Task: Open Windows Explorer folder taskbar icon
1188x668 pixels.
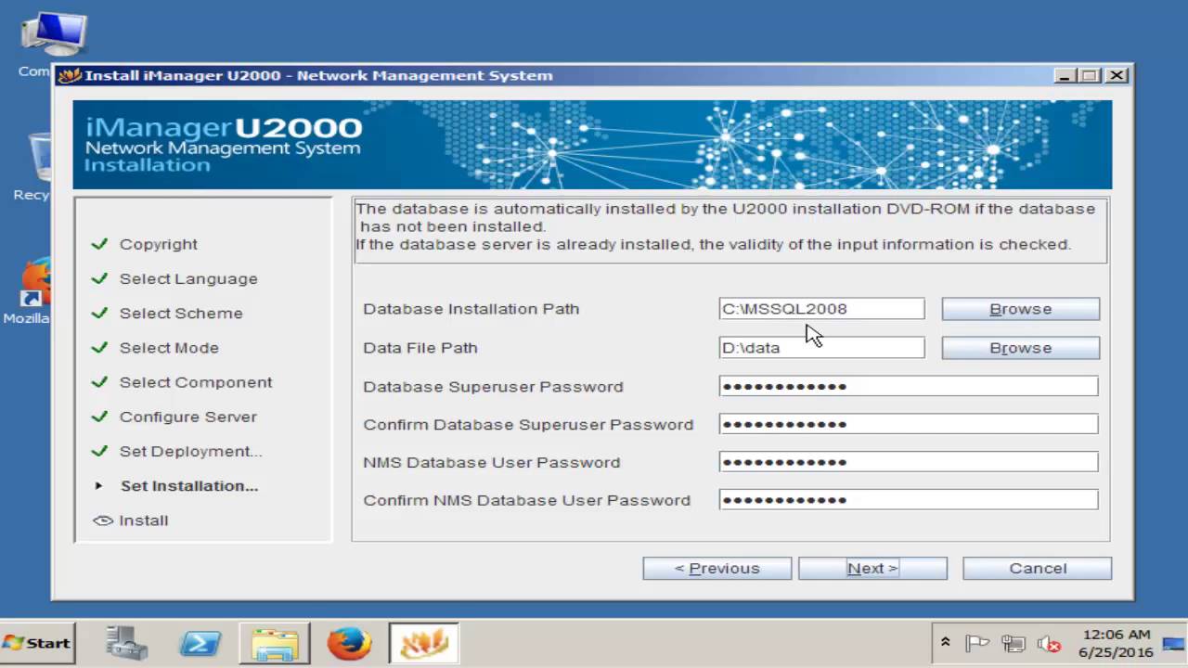Action: click(x=275, y=643)
